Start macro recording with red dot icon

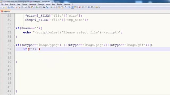(80, 7)
